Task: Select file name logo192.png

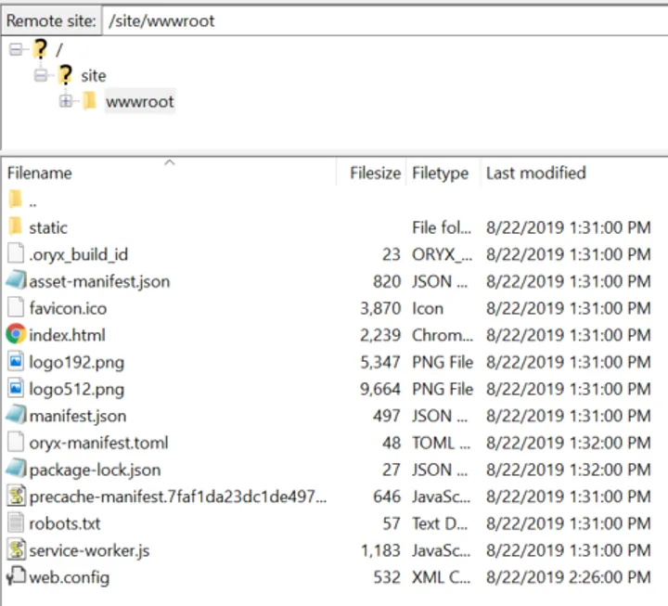Action: tap(77, 363)
